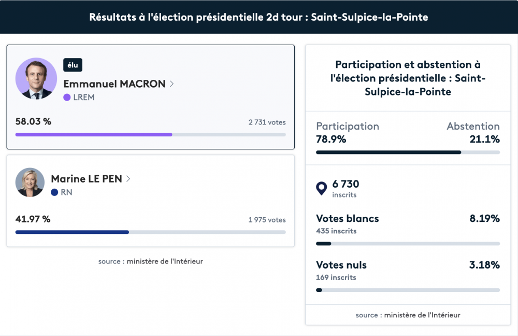Click Marine Le Pen's portrait photo
The height and width of the screenshot is (336, 518).
[30, 182]
